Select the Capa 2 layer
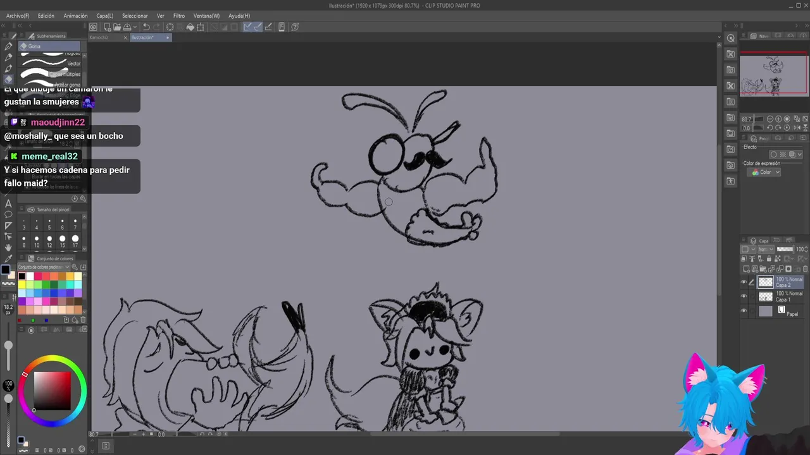 [781, 282]
